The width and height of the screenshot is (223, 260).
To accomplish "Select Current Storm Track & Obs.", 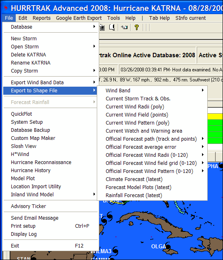I will [x=152, y=98].
